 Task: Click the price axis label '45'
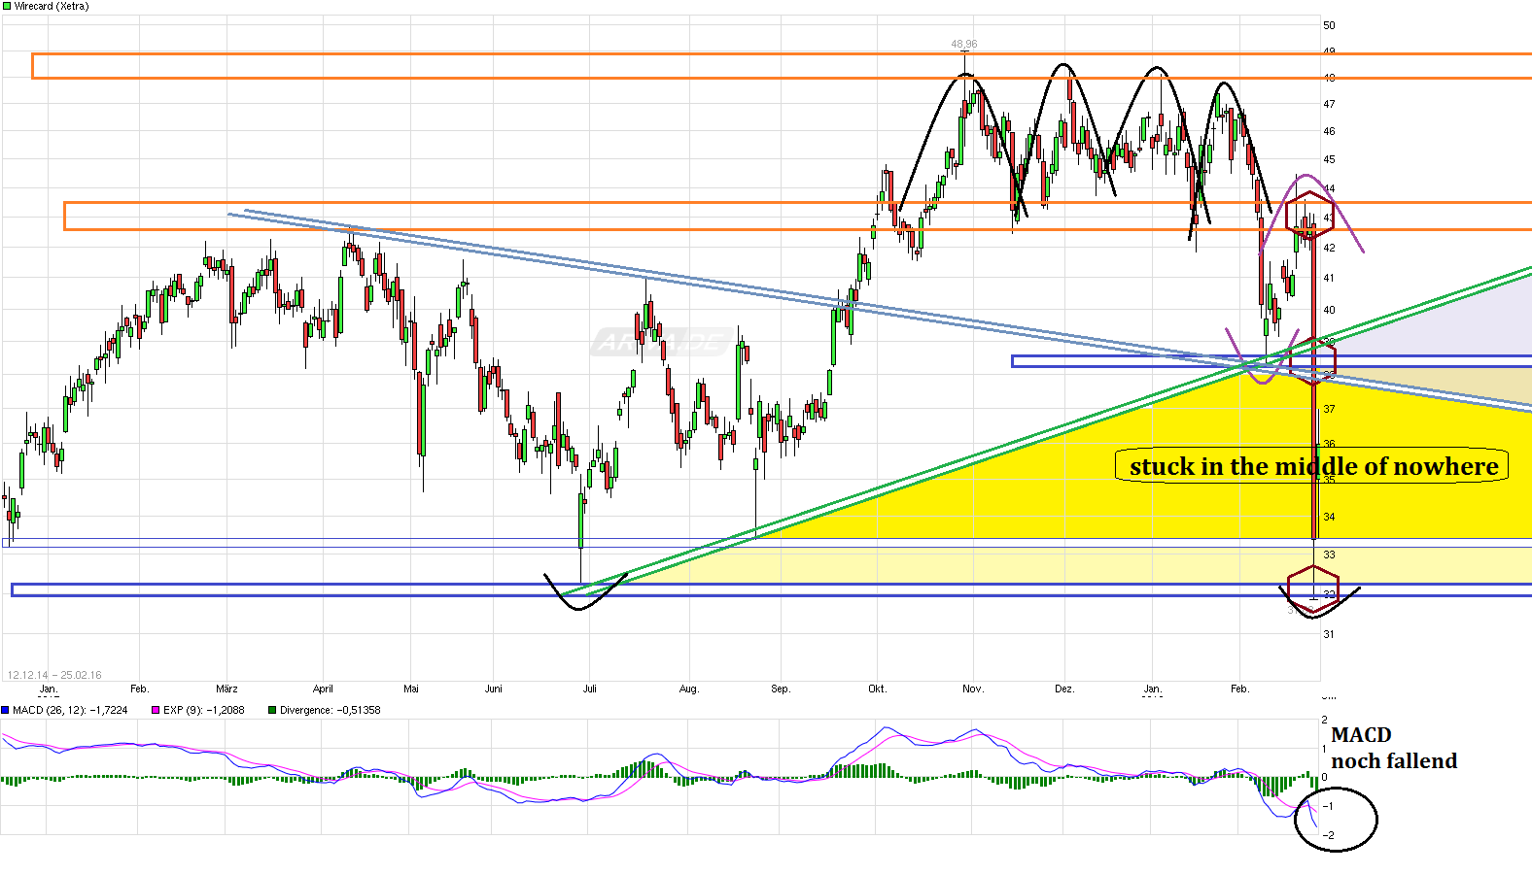pyautogui.click(x=1329, y=159)
